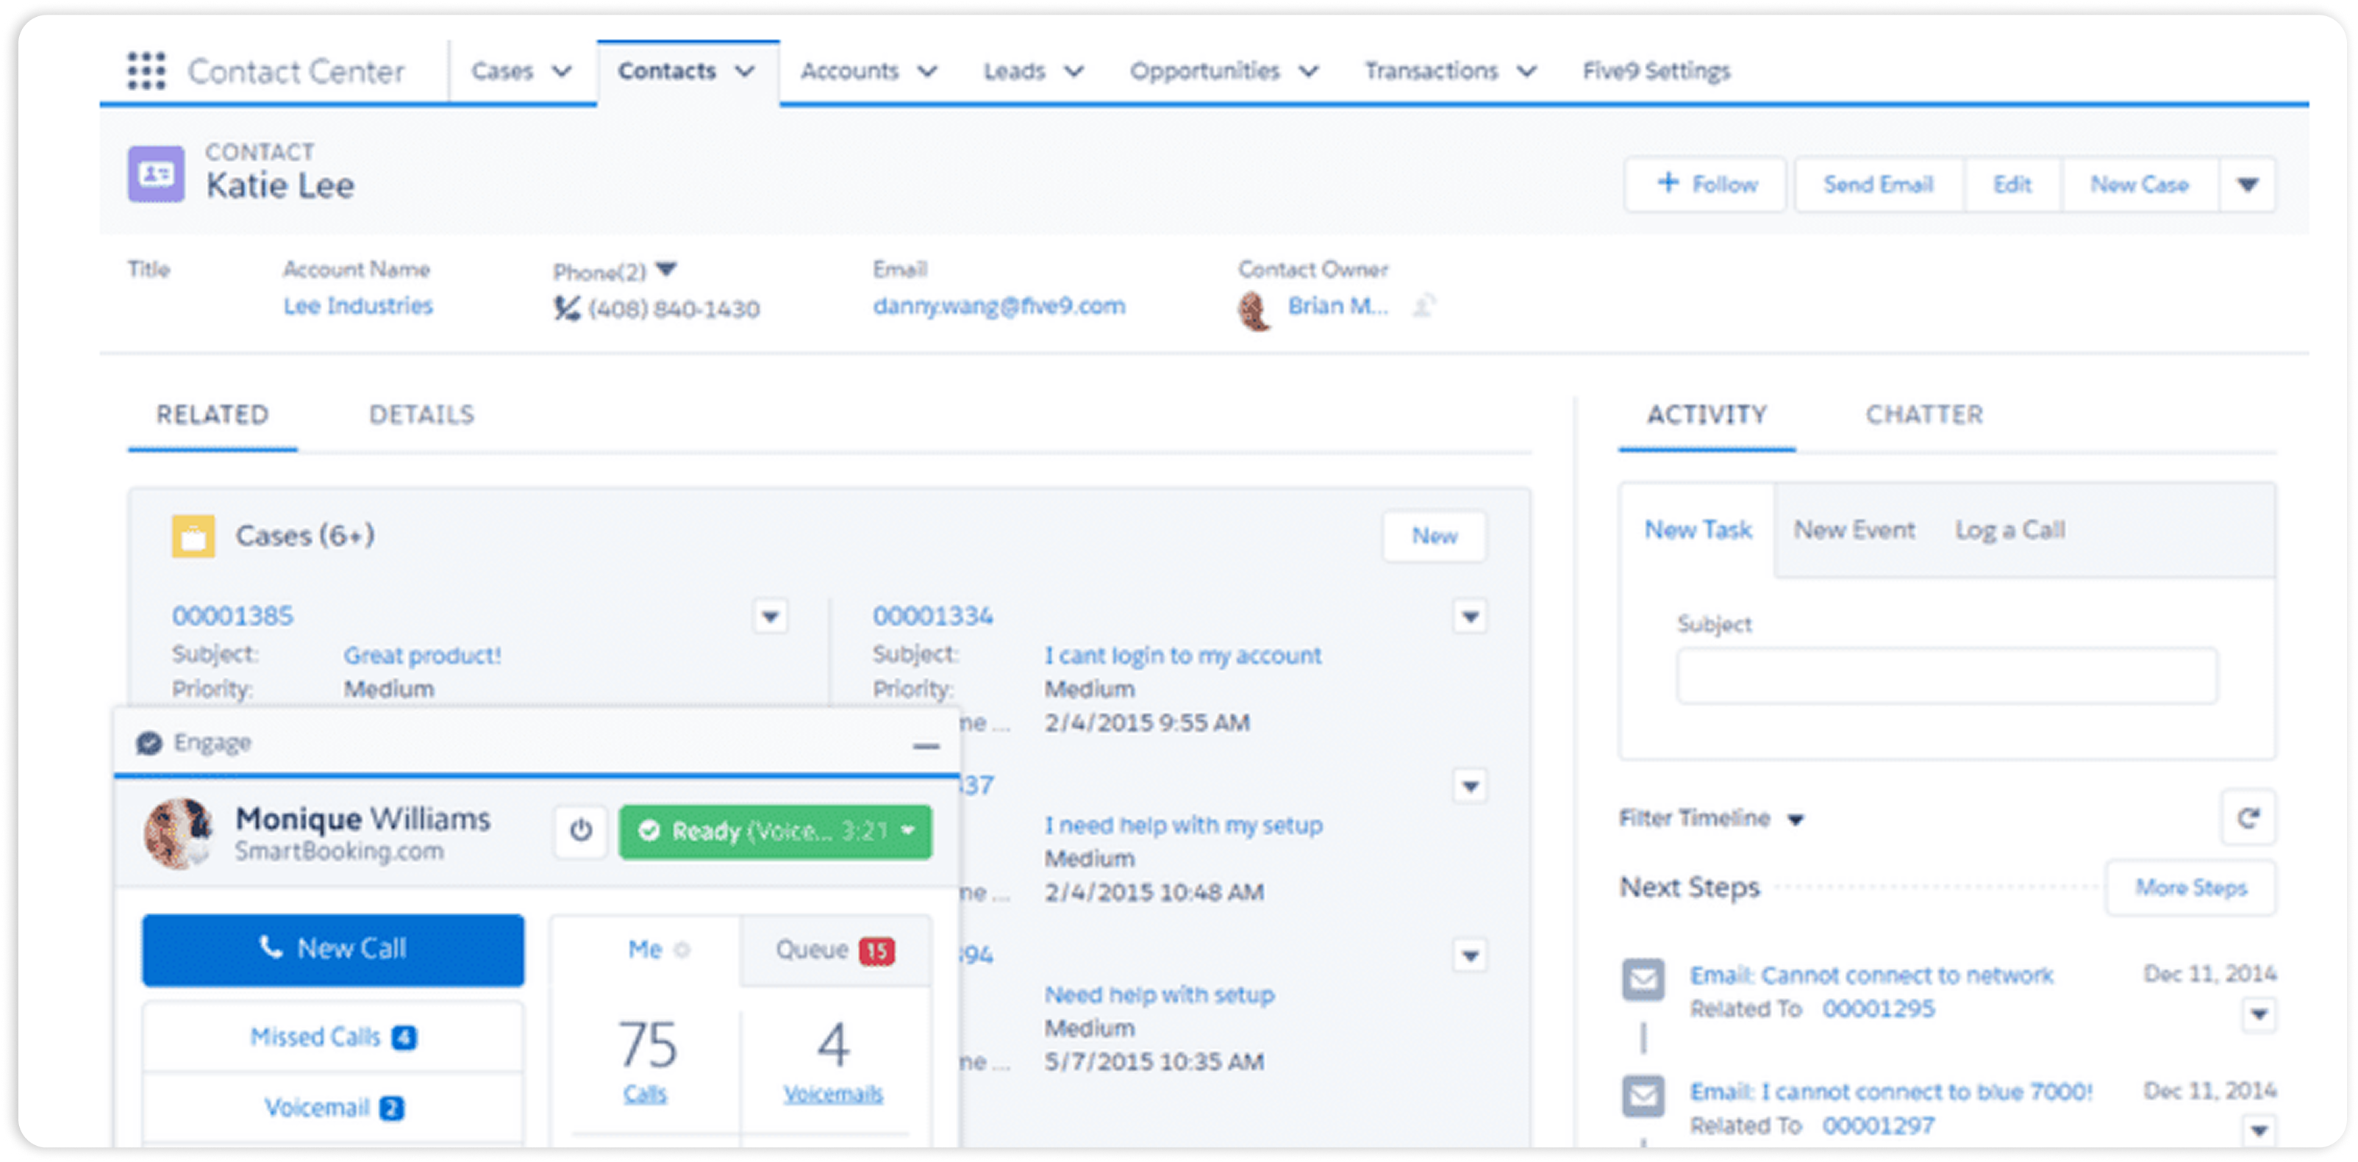Switch to the Details tab

421,415
